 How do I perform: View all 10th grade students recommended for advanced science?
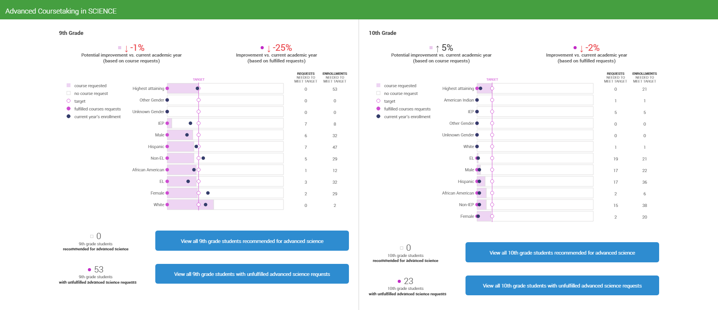pos(562,253)
